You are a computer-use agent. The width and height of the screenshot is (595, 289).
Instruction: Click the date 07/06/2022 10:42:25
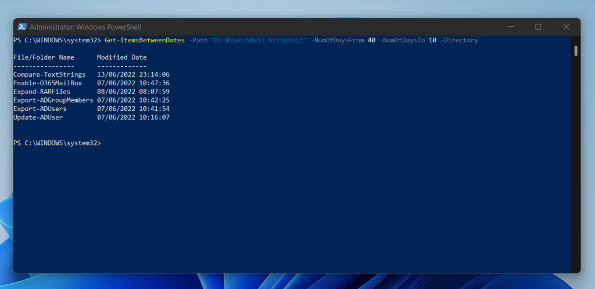point(133,100)
